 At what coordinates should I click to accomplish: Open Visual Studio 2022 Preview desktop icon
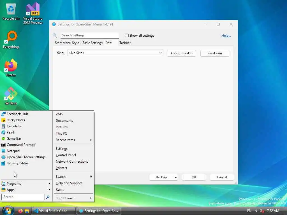click(x=33, y=13)
